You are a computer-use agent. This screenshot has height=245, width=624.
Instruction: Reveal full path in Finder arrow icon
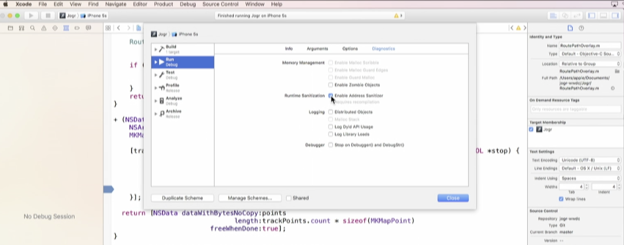click(x=613, y=89)
